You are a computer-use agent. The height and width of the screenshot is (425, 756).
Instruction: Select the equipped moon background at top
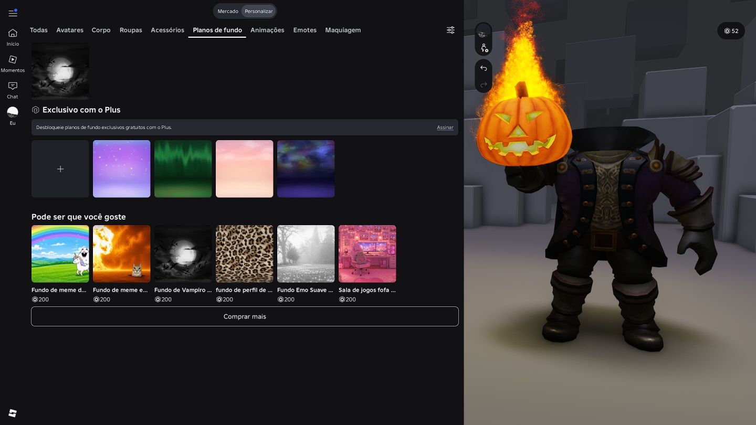pyautogui.click(x=60, y=71)
